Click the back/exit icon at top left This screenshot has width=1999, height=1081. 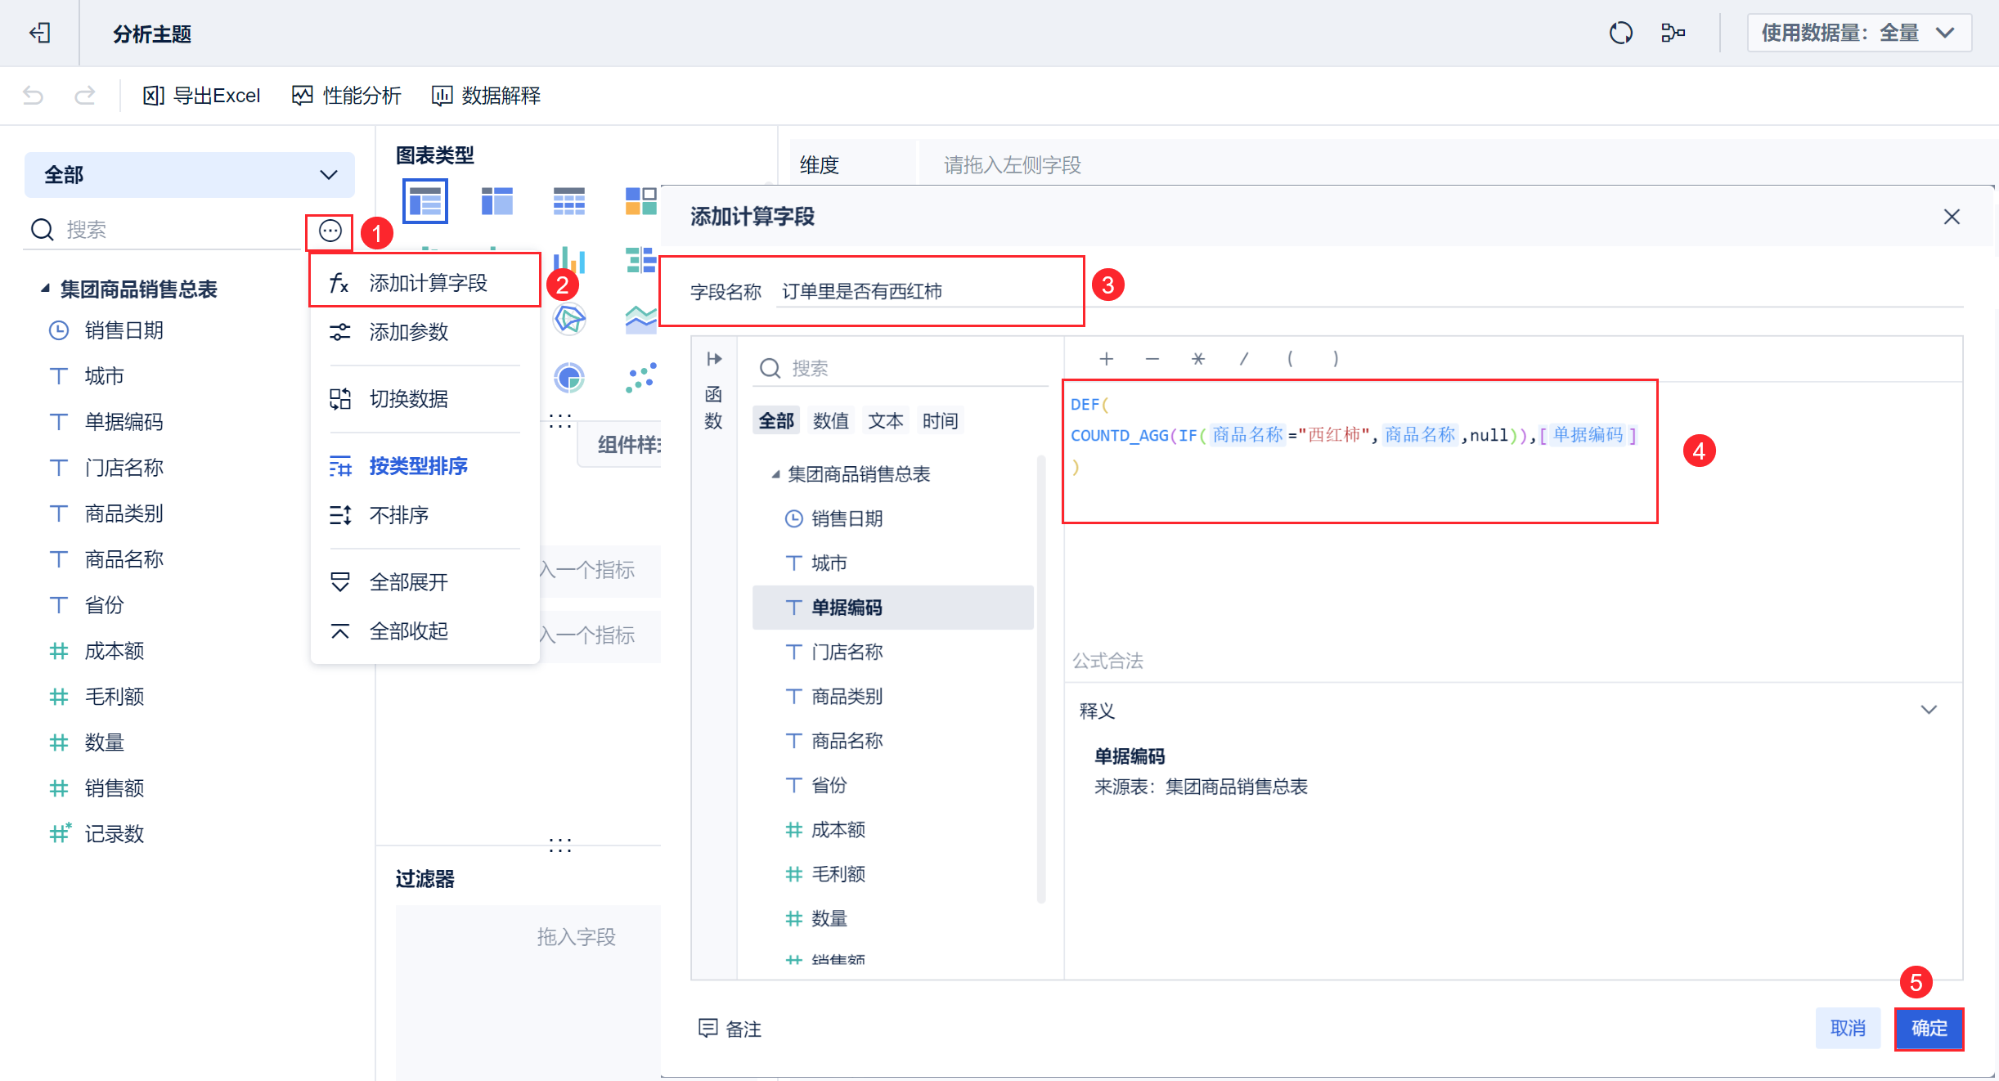pos(39,33)
